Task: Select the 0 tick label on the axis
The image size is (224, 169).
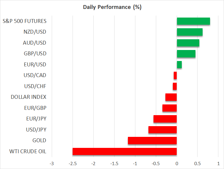Action: [x=177, y=163]
